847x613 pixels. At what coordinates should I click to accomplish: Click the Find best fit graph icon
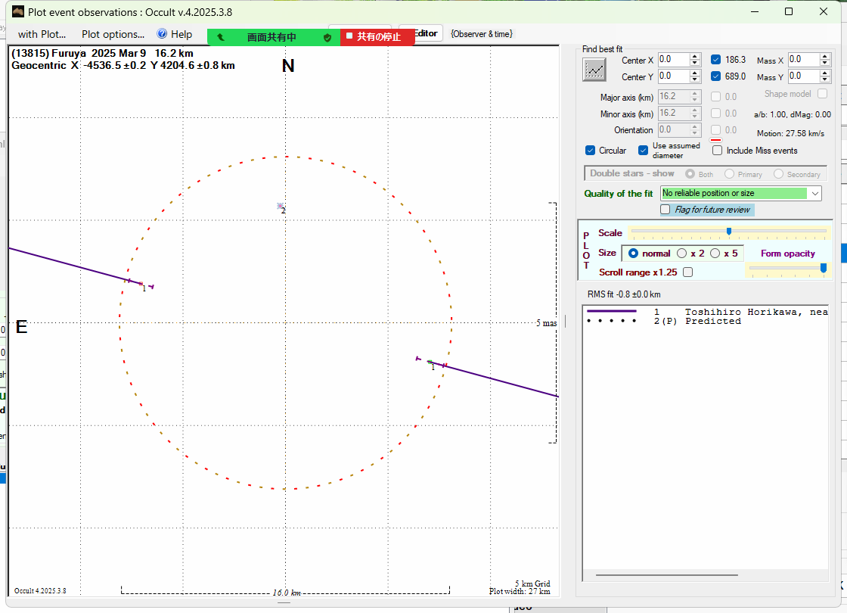pos(595,70)
